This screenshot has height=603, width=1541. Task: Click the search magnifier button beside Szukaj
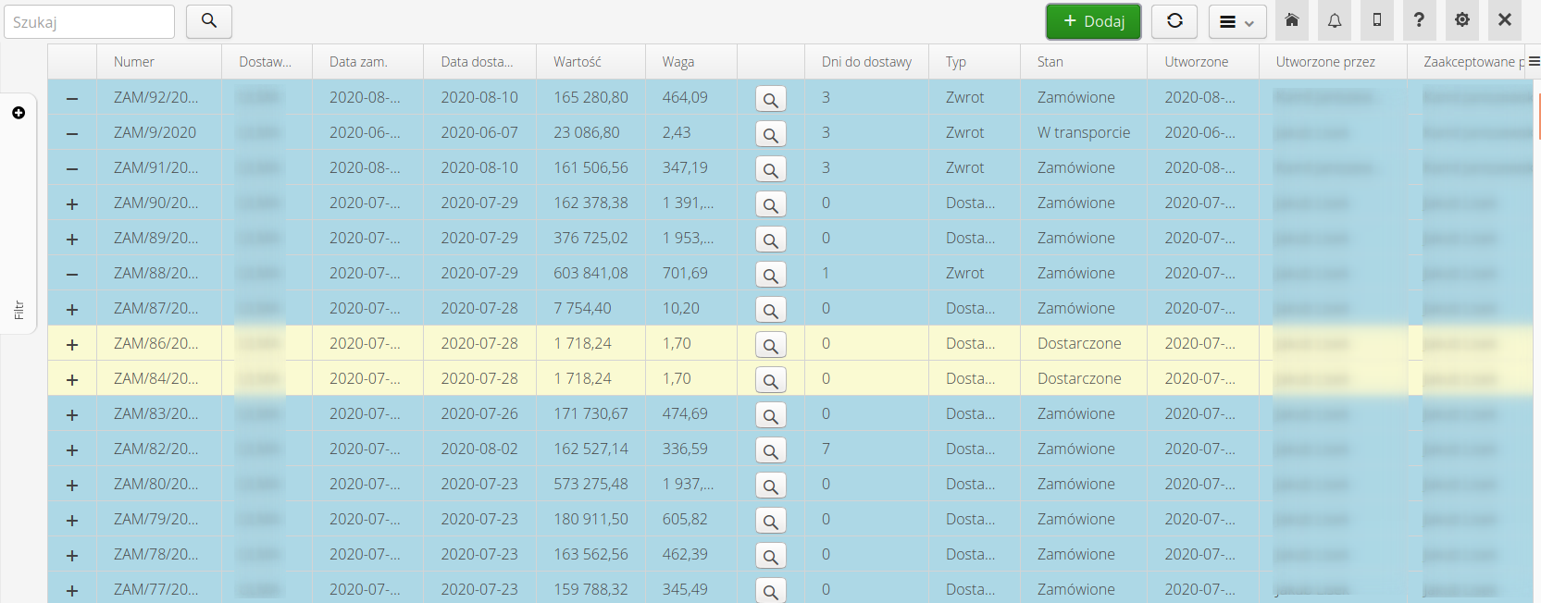(x=208, y=21)
